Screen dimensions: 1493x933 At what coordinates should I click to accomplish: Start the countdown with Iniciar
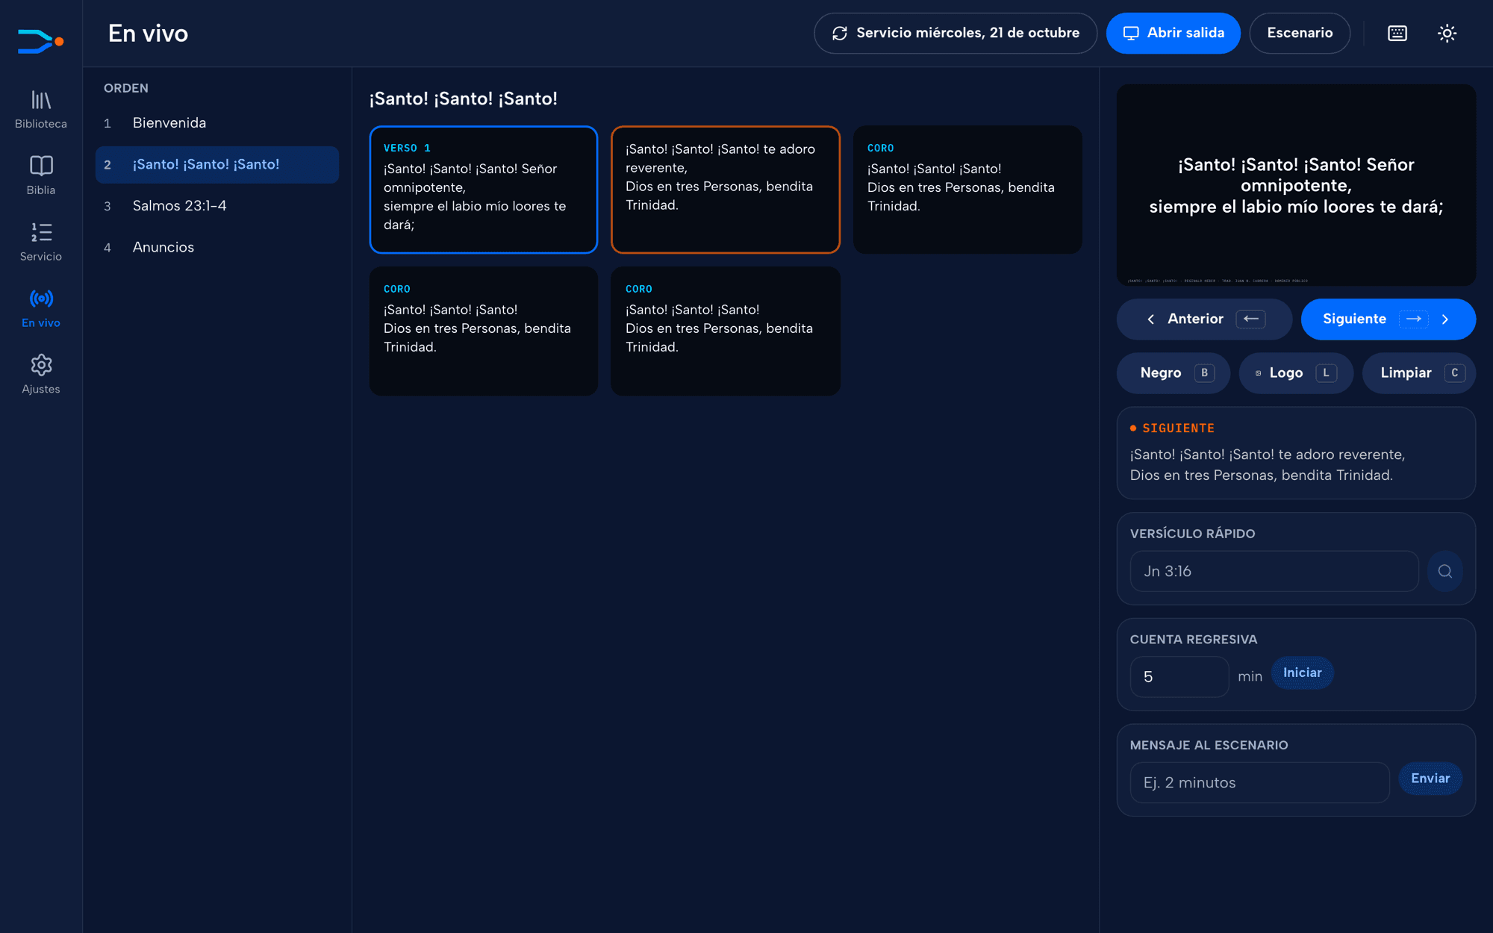(1302, 673)
